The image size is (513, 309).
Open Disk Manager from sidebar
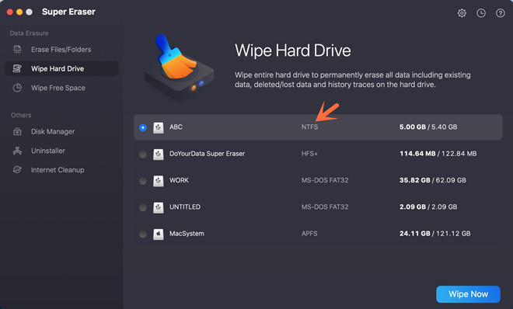tap(61, 132)
